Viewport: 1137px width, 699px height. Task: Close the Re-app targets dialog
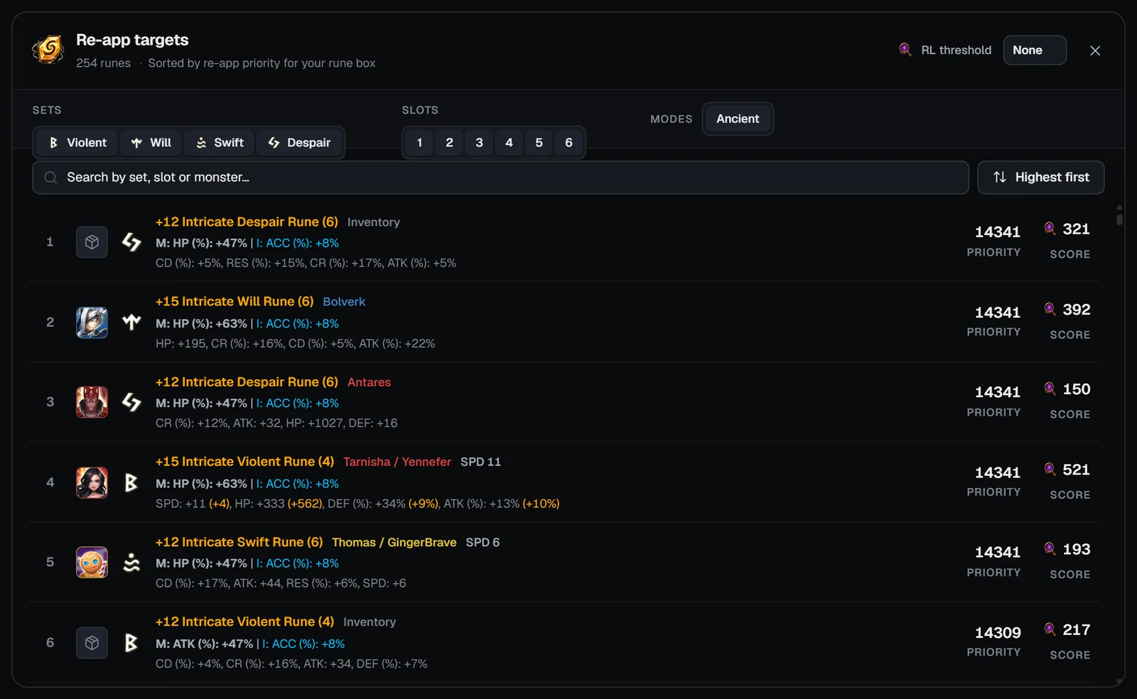1095,50
